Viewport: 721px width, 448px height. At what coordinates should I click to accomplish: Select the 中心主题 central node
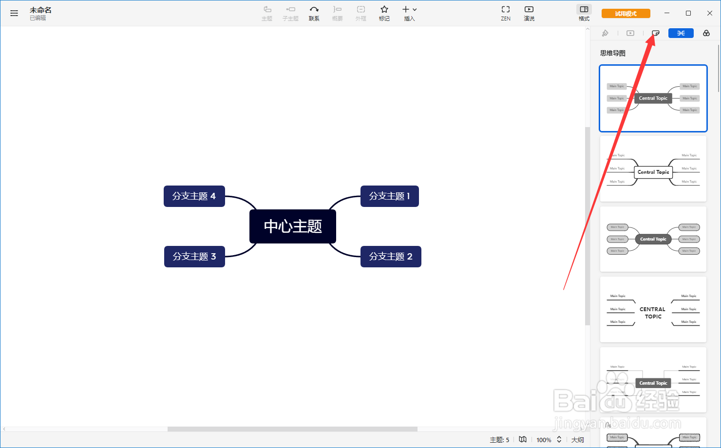293,226
